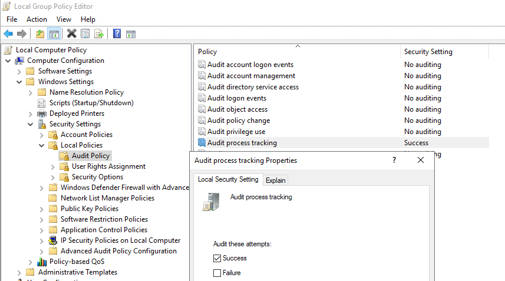
Task: Open the Help menu
Action: coord(88,19)
